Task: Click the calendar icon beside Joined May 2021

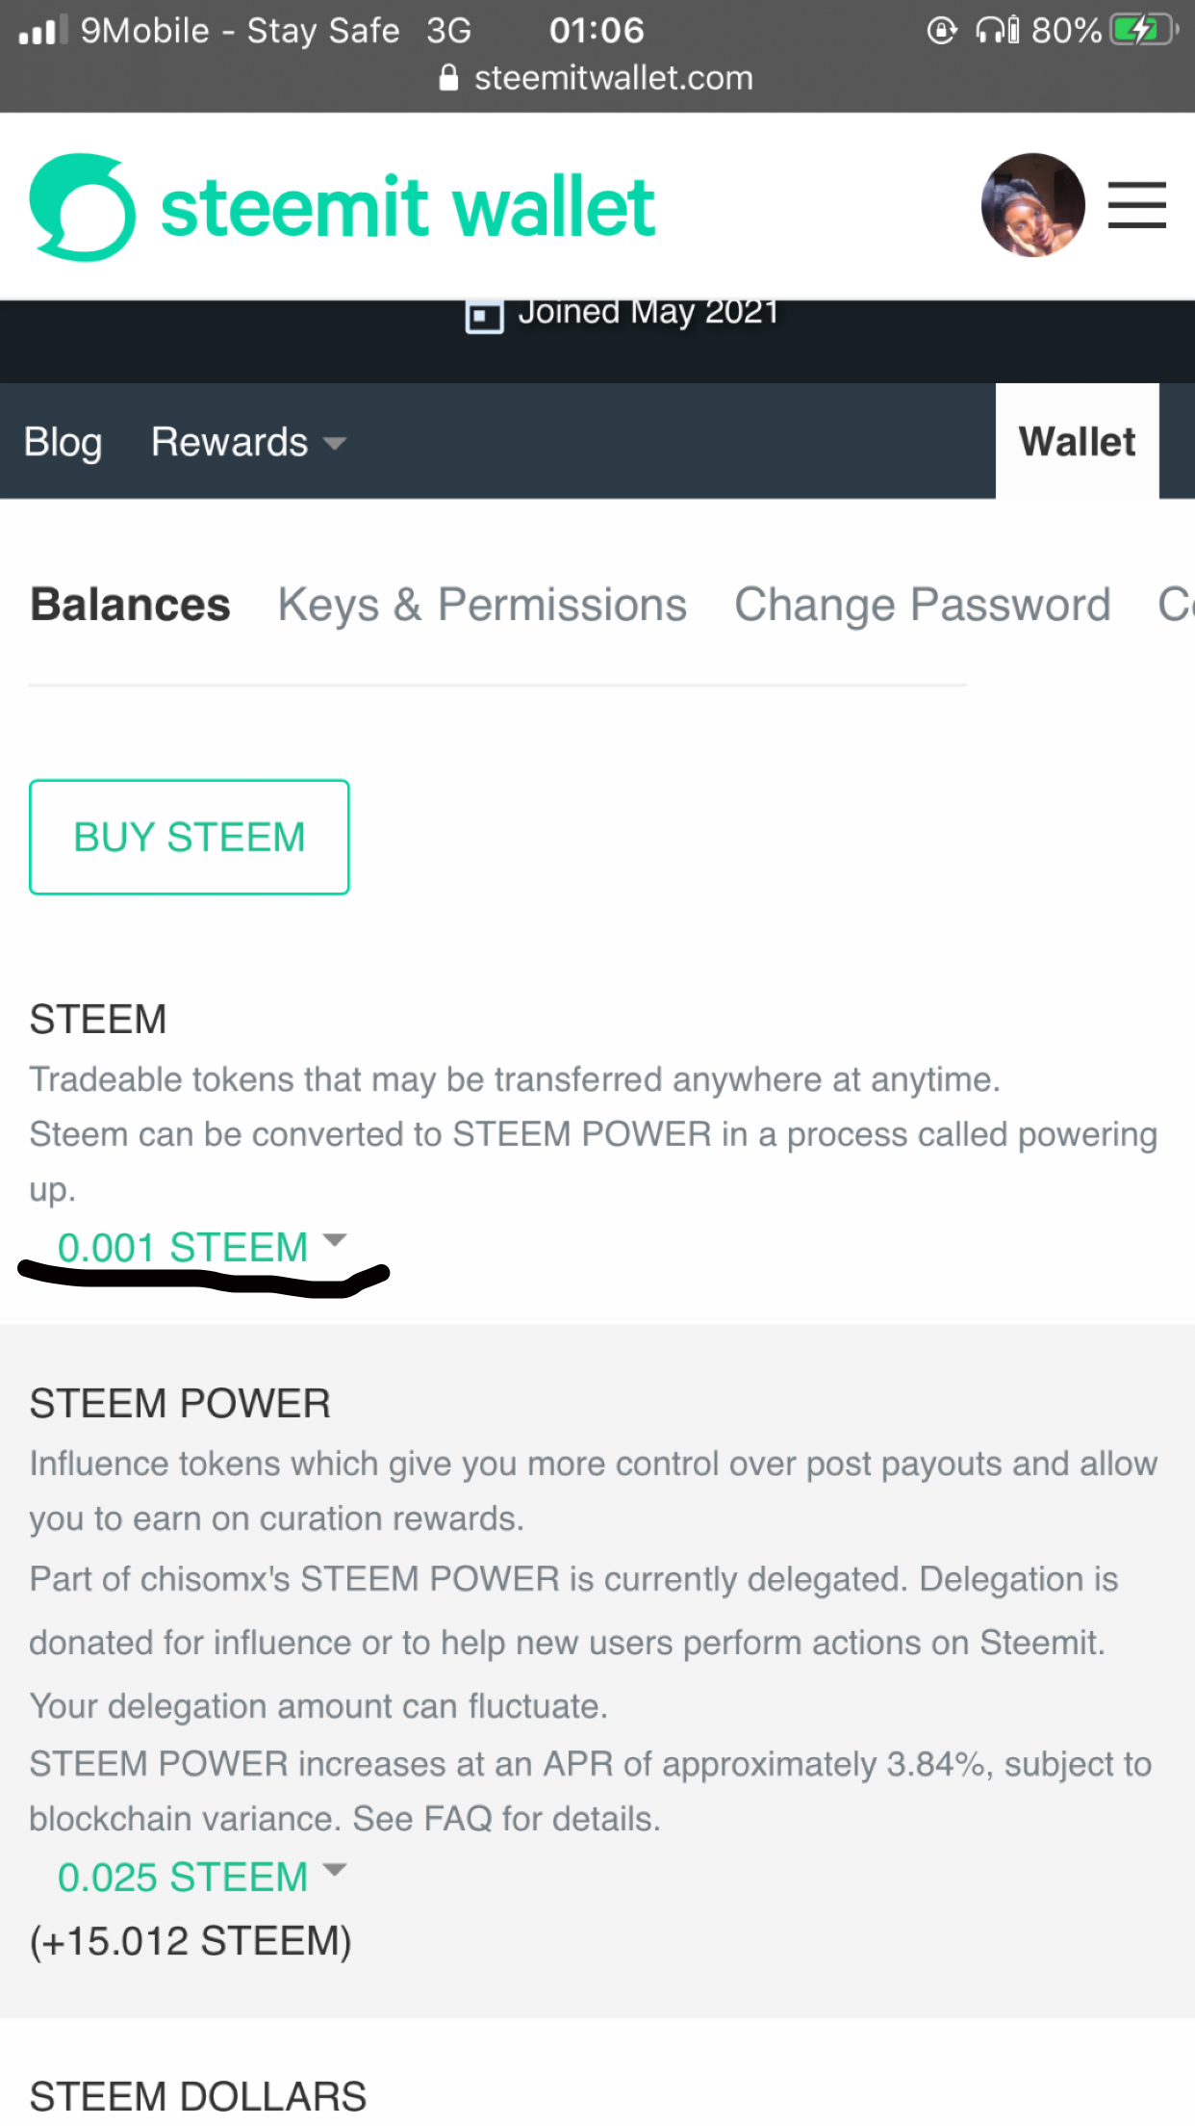Action: 484,315
